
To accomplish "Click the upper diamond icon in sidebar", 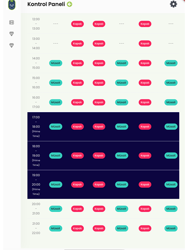I will point(12,34).
